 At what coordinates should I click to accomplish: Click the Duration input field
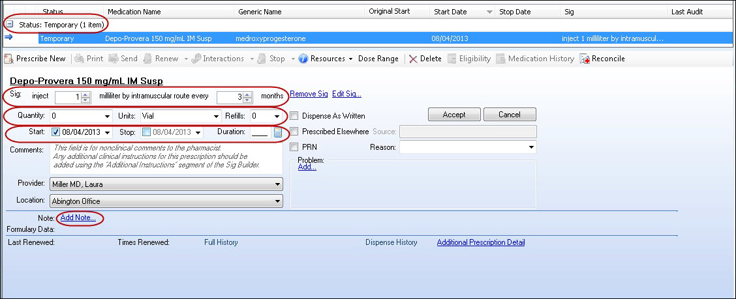[260, 132]
